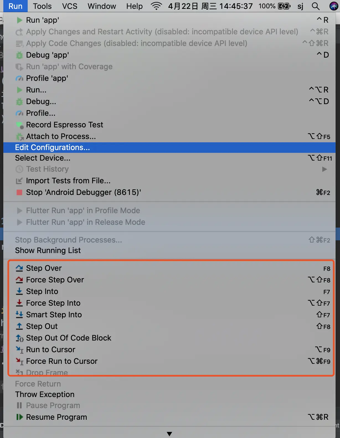Select Edit Configurations... menu item
Viewport: 340px width, 438px height.
coord(53,148)
